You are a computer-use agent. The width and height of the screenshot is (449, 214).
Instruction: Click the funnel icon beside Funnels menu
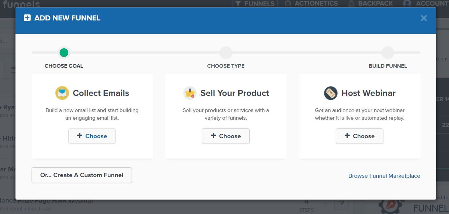pyautogui.click(x=238, y=4)
